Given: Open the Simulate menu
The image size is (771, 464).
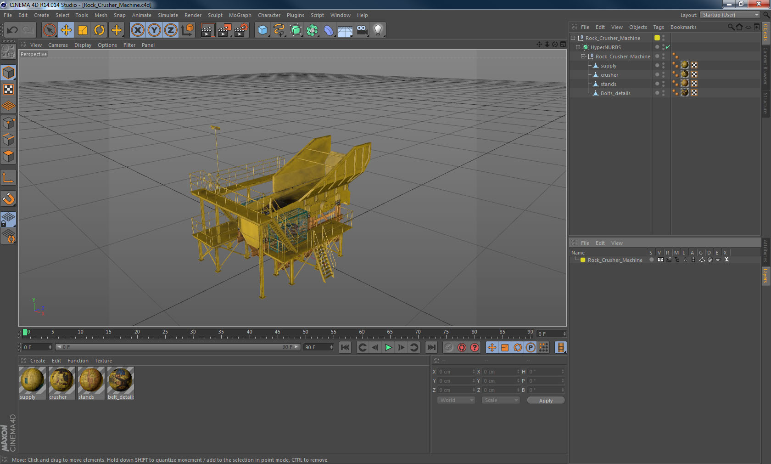Looking at the screenshot, I should 168,15.
